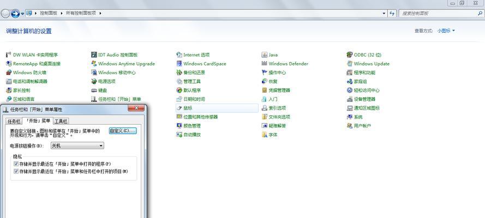Screen dimensions: 485x218
Task: Open Windows Defender icon
Action: pos(264,64)
